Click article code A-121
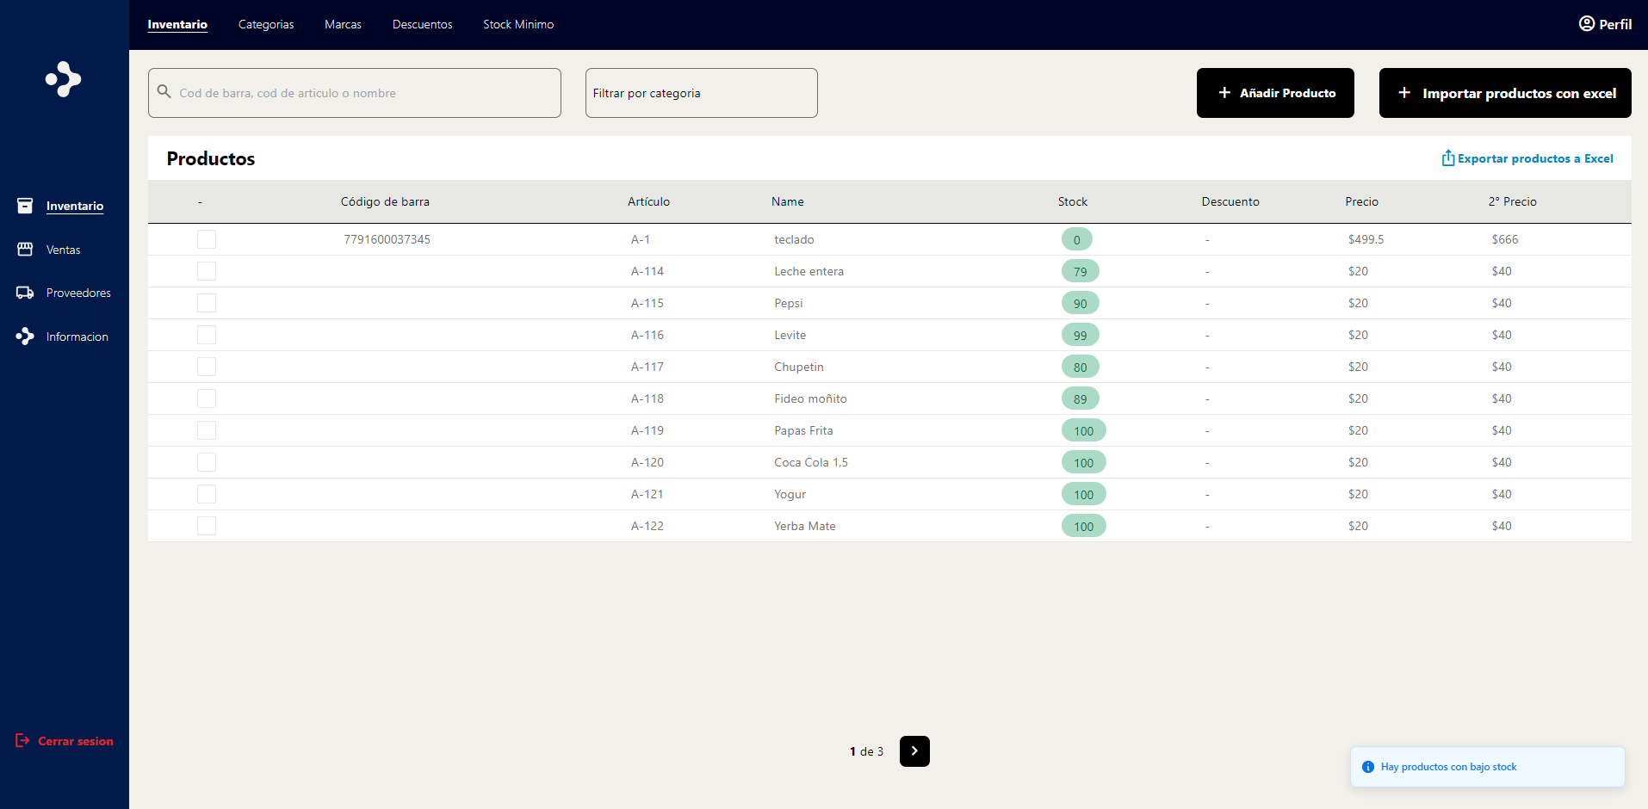The height and width of the screenshot is (809, 1648). coord(647,494)
